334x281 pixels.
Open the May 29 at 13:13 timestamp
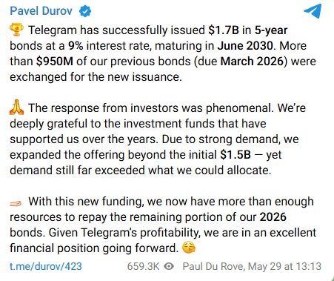pos(284,266)
